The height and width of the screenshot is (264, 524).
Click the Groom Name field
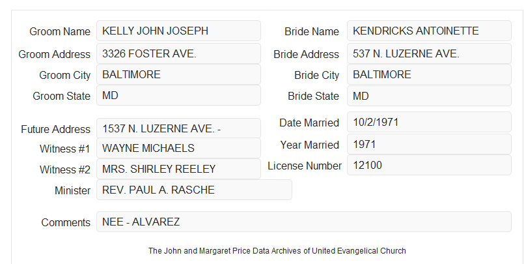click(x=178, y=31)
